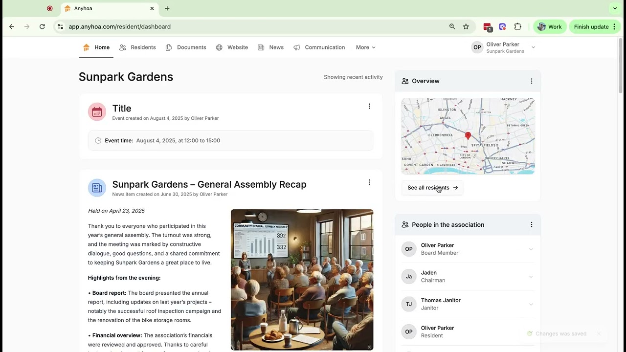Click See all residents button
Screen dimensions: 626x352
[x=432, y=188]
